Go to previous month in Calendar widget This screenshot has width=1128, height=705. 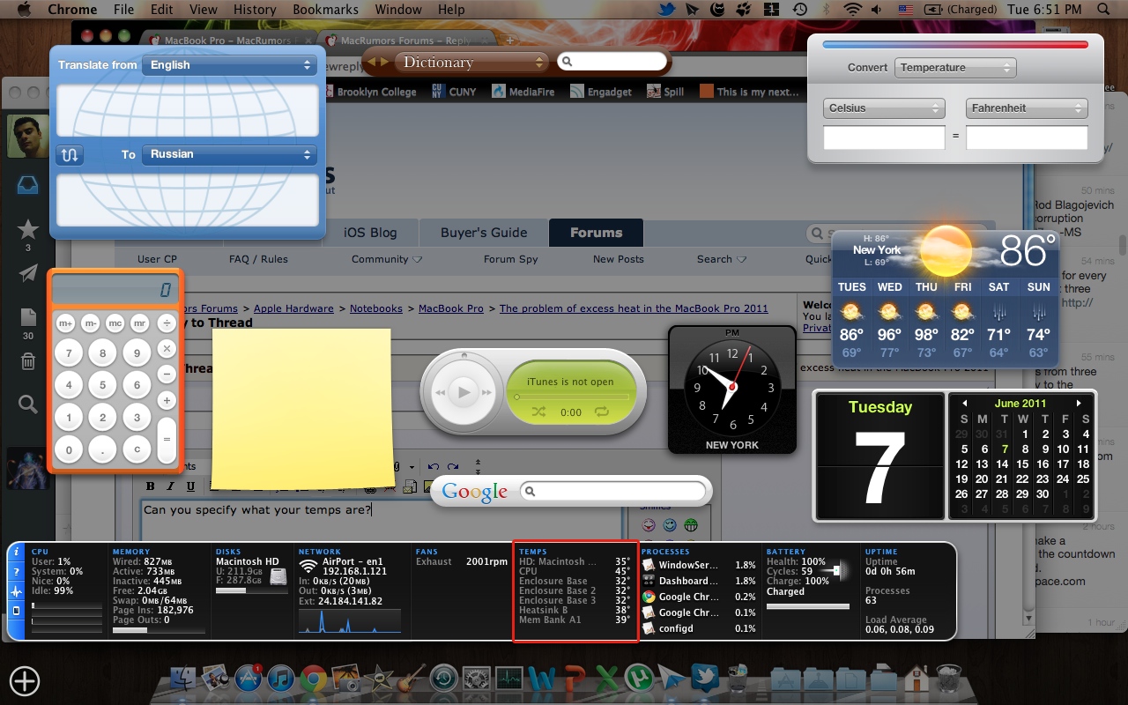coord(964,404)
